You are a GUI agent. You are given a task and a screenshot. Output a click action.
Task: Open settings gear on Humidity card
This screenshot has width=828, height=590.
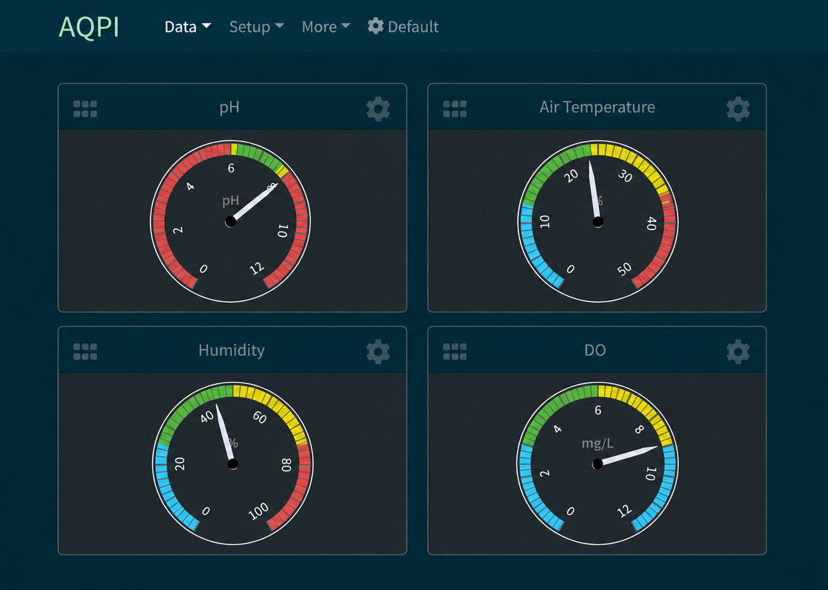(x=378, y=352)
